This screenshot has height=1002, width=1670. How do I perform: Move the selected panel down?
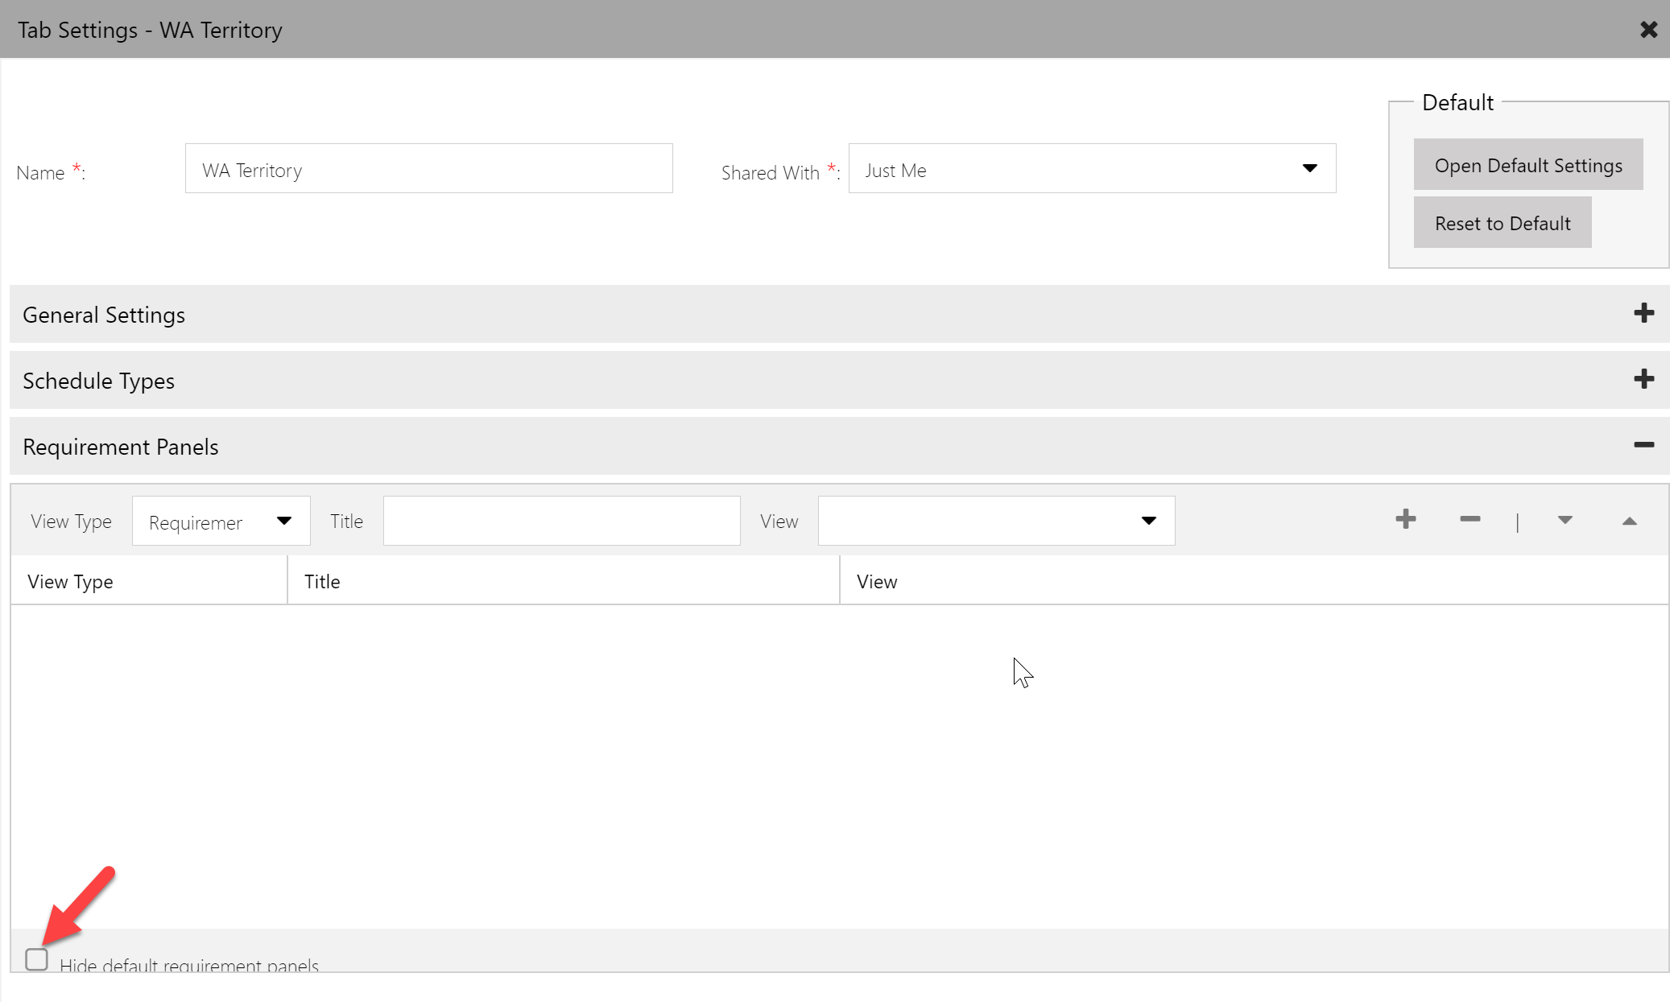point(1565,521)
